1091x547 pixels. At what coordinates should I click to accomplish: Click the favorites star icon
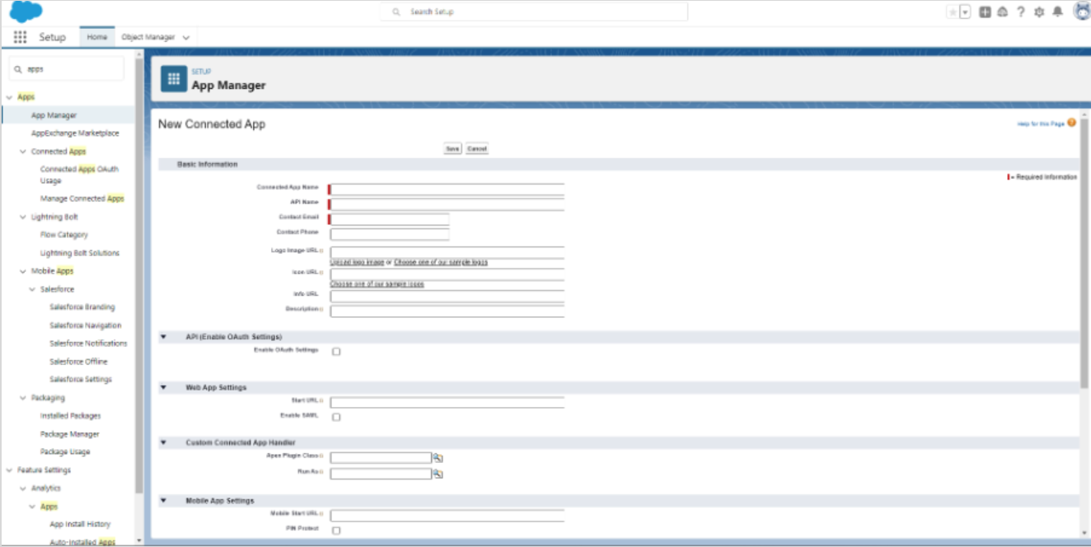(x=953, y=12)
